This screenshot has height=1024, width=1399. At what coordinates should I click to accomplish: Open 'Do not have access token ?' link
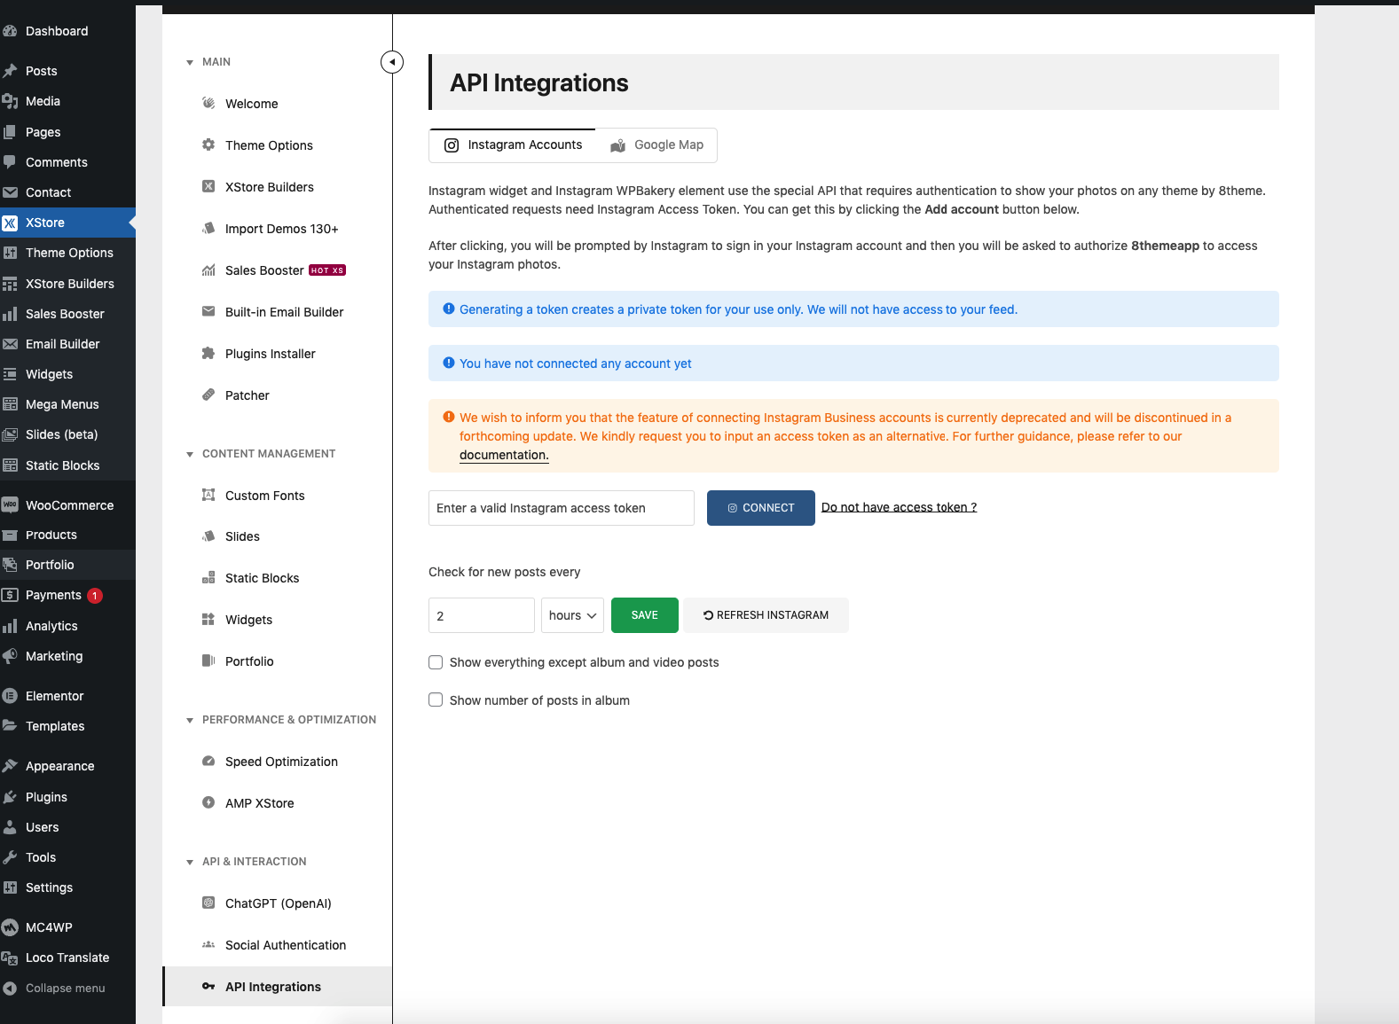[899, 507]
